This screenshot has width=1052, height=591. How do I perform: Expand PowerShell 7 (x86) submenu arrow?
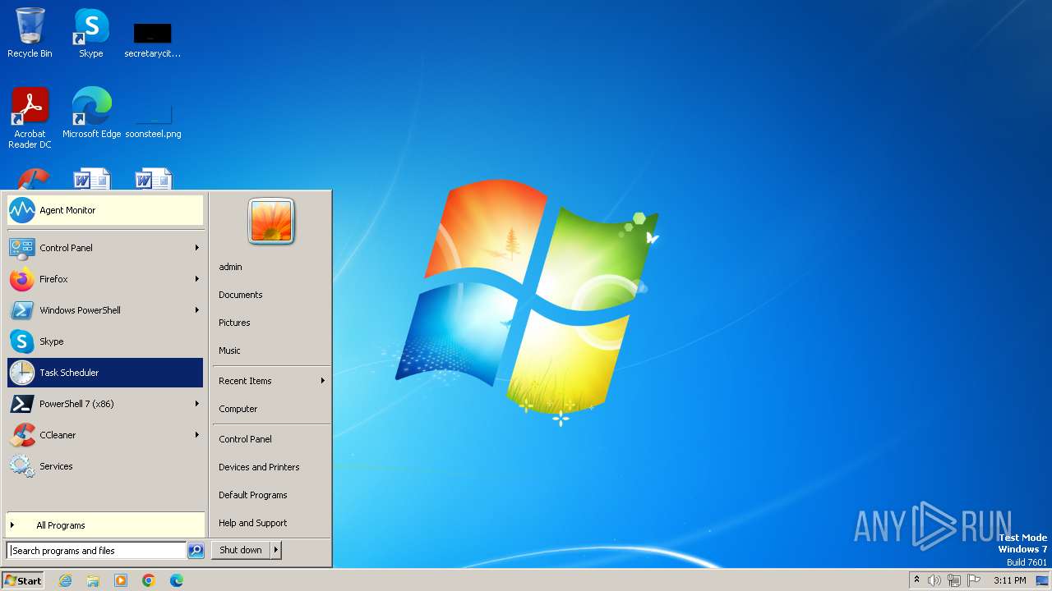(197, 404)
